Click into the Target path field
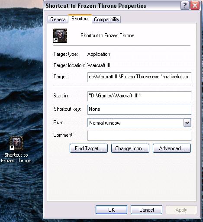 (x=139, y=77)
